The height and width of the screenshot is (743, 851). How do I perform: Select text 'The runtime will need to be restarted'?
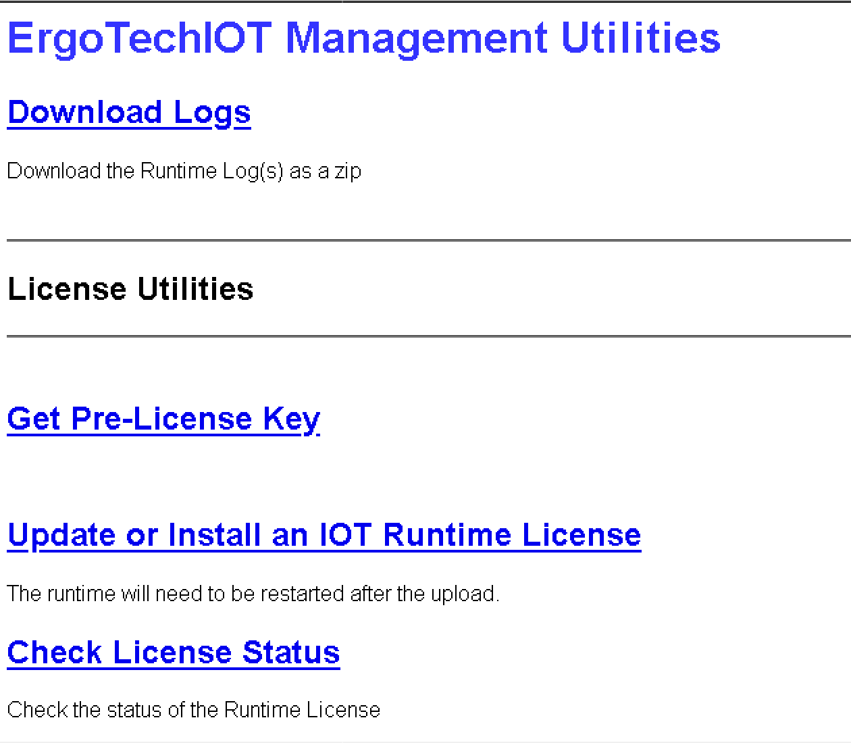click(177, 594)
